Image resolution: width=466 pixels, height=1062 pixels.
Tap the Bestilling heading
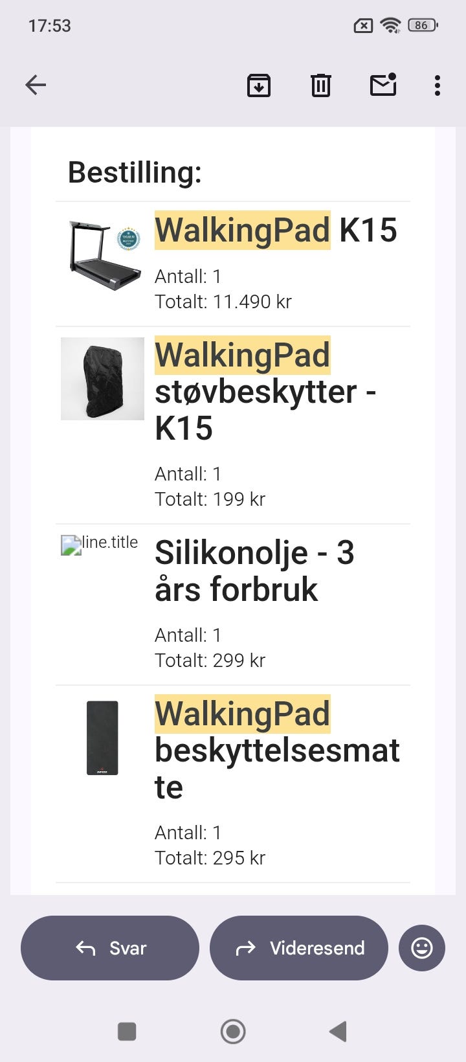pos(134,172)
